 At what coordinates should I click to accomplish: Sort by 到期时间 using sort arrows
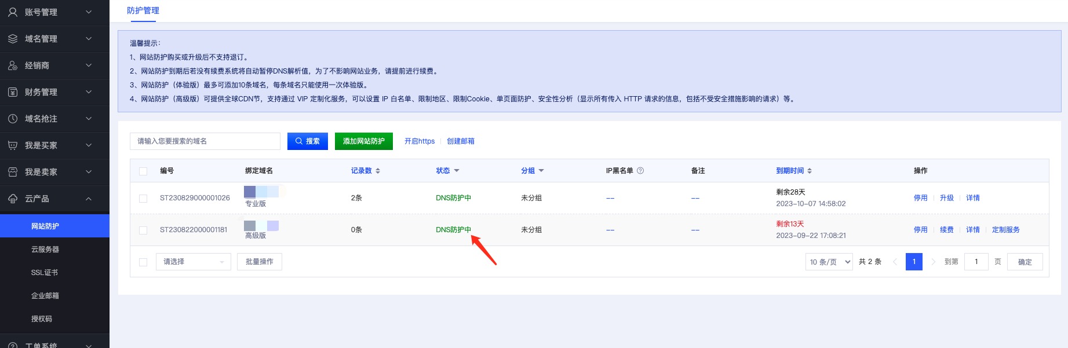click(810, 171)
